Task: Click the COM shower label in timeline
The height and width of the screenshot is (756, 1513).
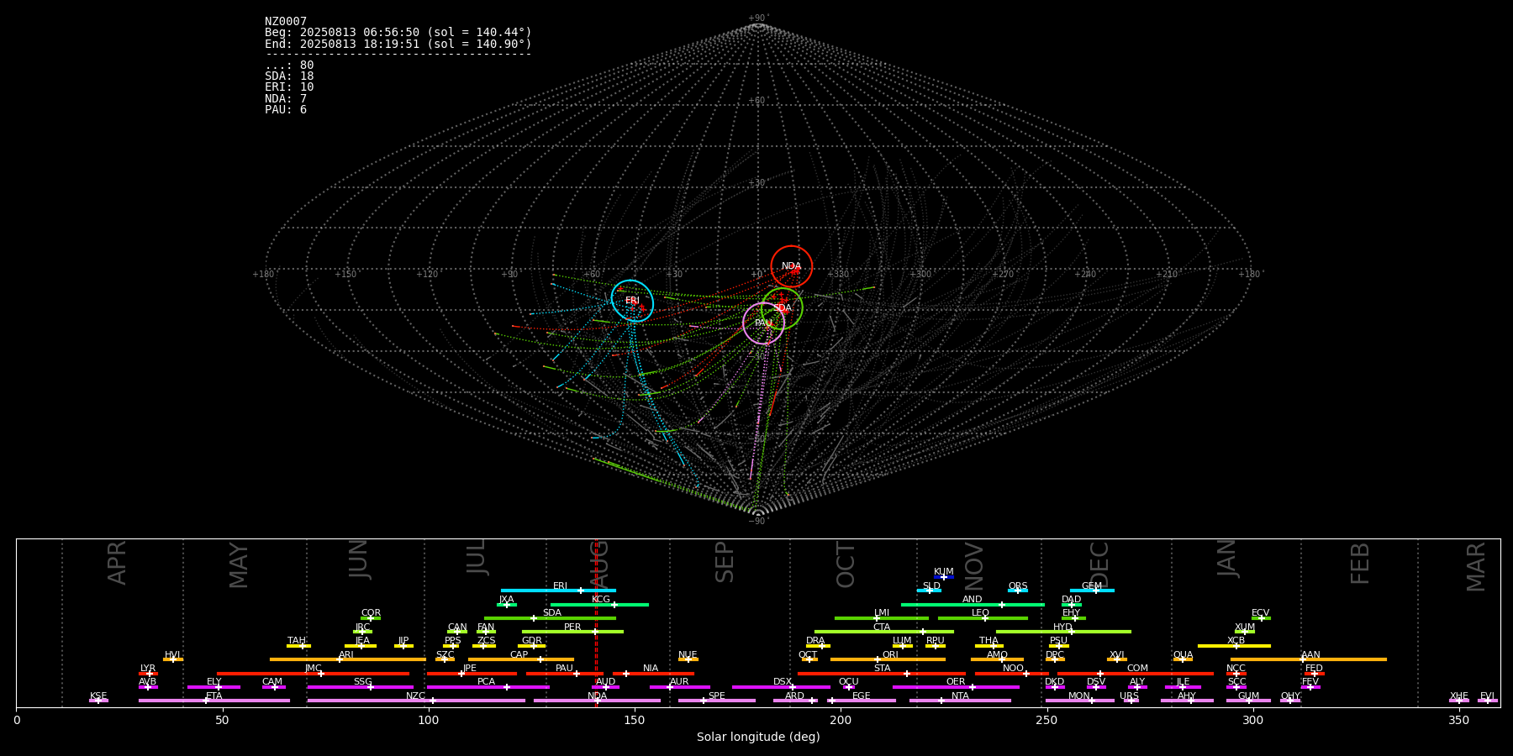Action: (x=1137, y=669)
